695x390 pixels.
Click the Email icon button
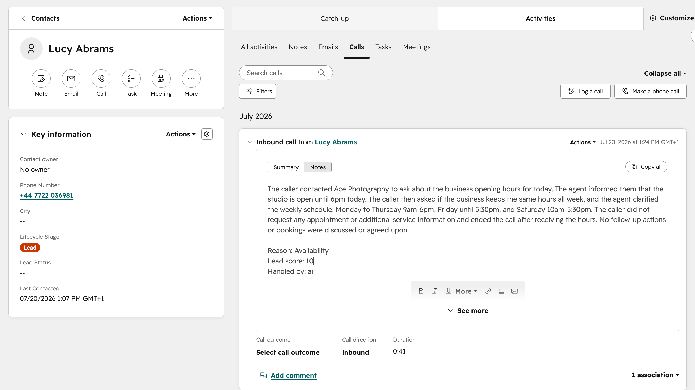(71, 79)
